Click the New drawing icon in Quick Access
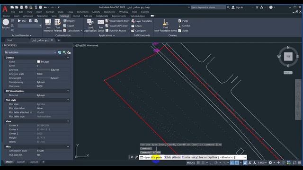 [x=12, y=8]
